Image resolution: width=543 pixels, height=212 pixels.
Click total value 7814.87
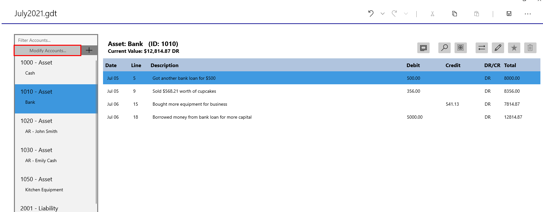[512, 104]
